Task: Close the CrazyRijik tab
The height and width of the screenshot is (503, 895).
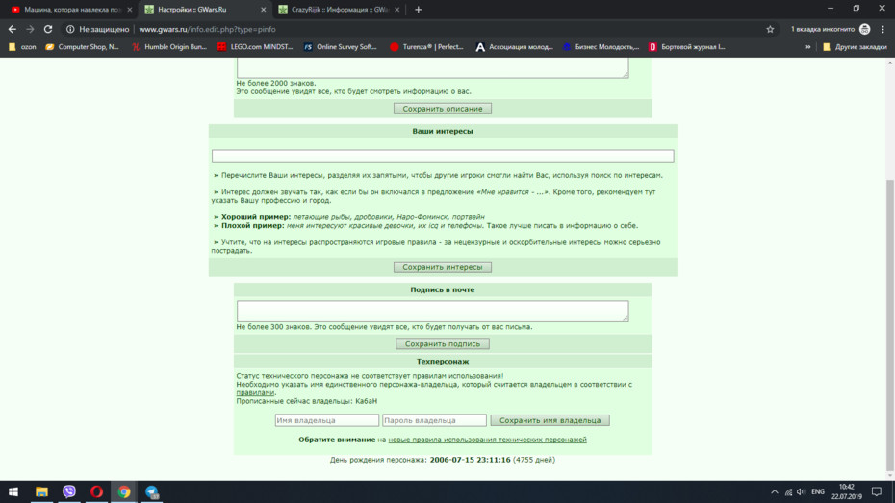Action: coord(396,9)
